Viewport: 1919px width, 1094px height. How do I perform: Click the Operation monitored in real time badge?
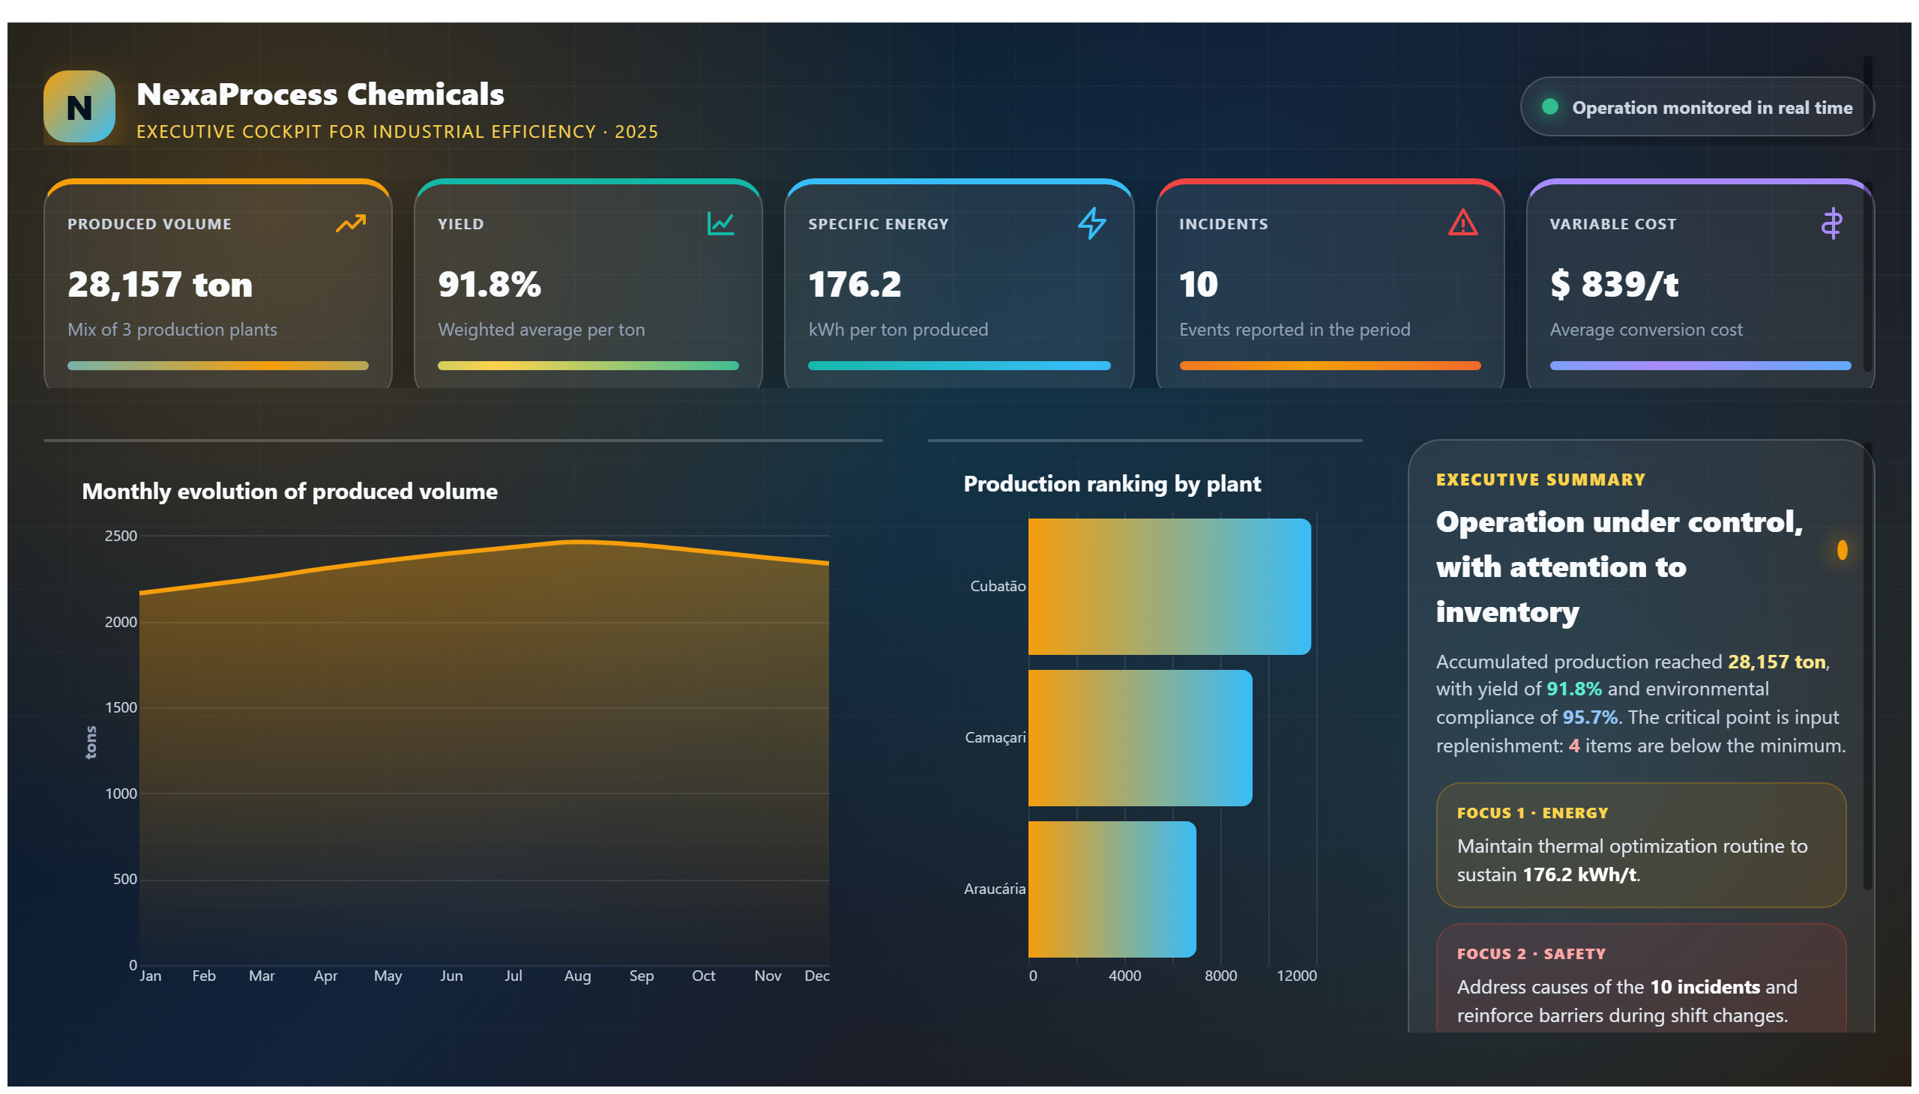[1696, 106]
